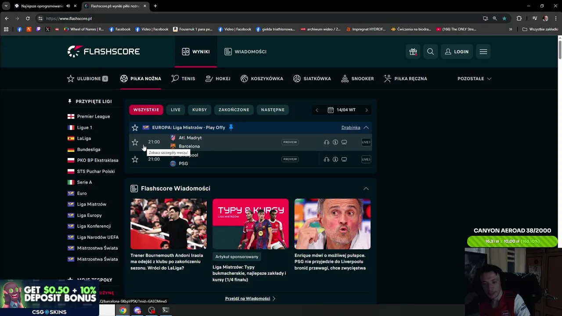The width and height of the screenshot is (562, 316).
Task: Open ULUBIONE favorites section
Action: pos(87,79)
